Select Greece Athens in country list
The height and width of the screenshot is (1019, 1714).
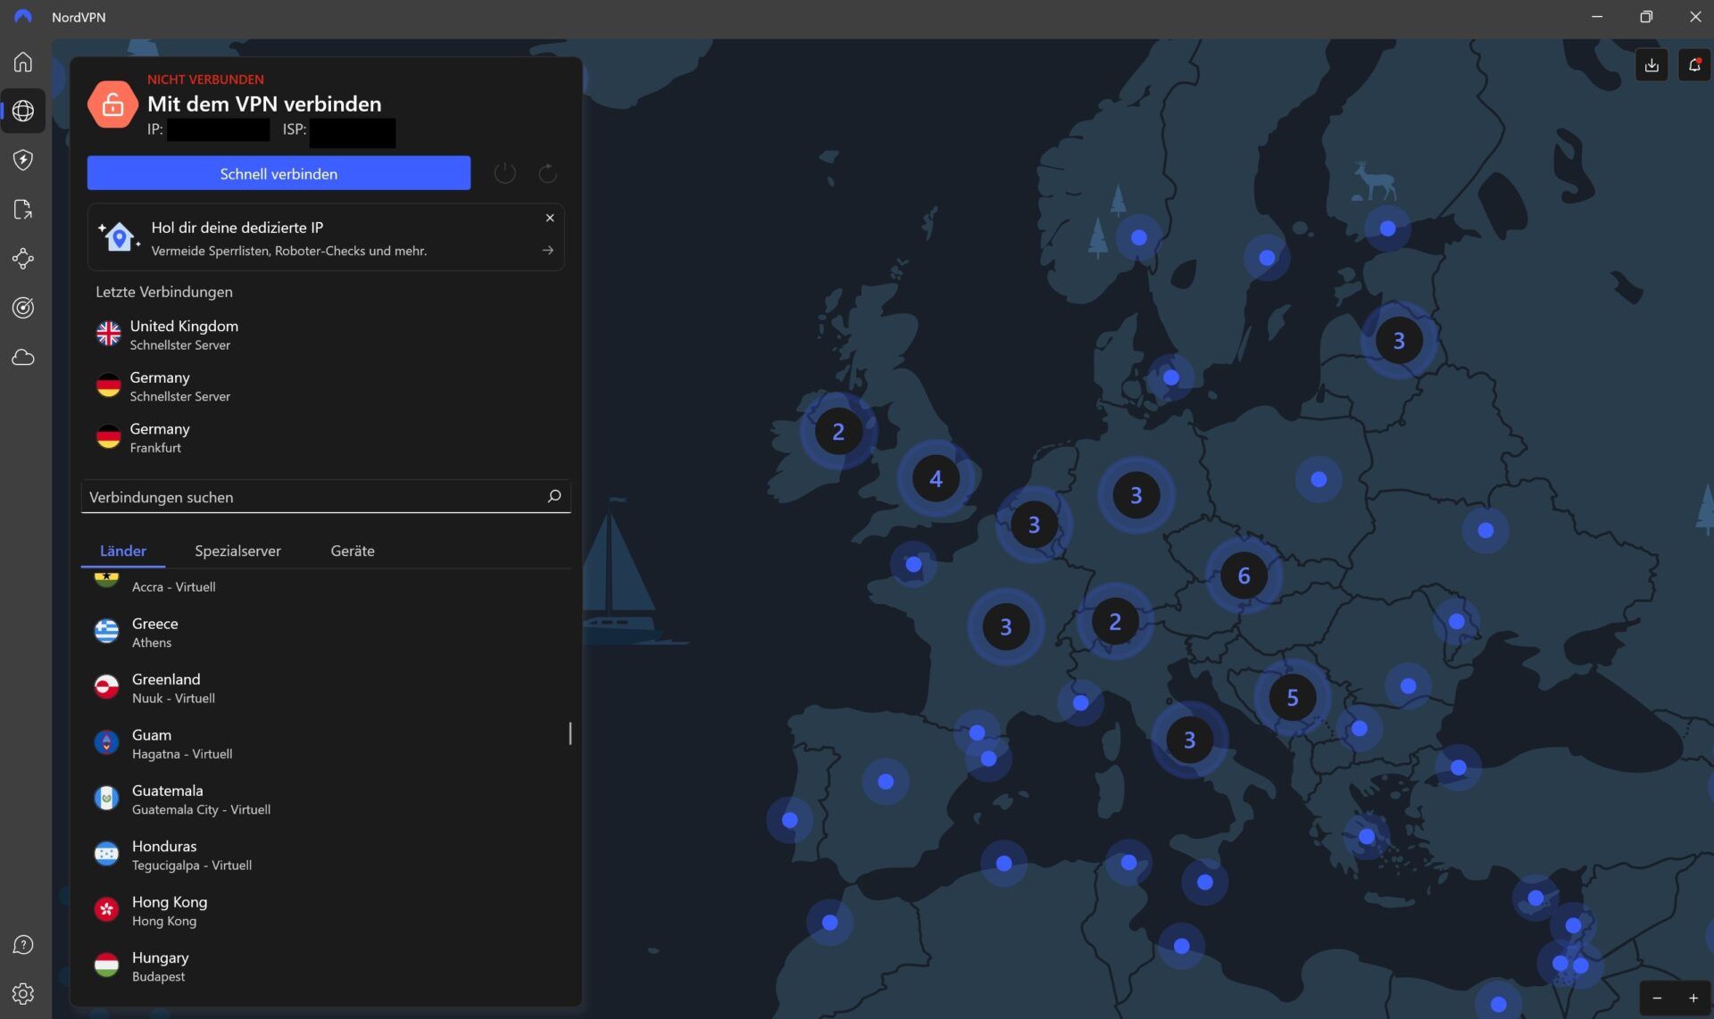click(x=326, y=632)
